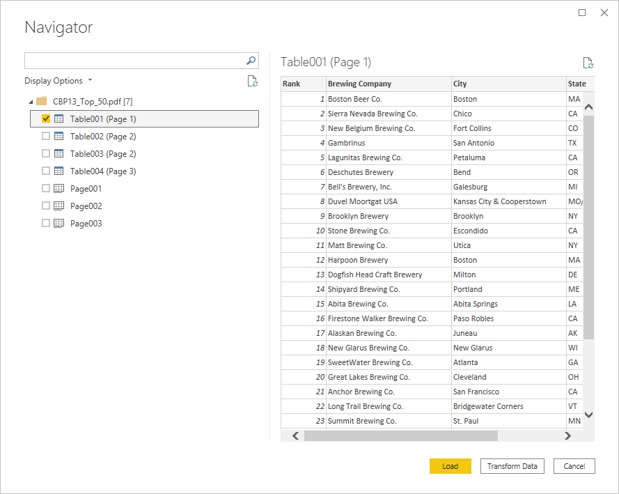619x494 pixels.
Task: Check the Table002 (Page 2) checkbox
Action: click(46, 136)
